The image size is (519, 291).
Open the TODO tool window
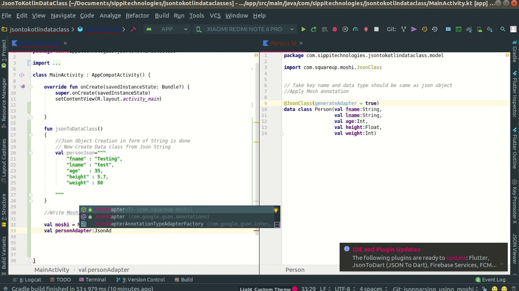60,279
